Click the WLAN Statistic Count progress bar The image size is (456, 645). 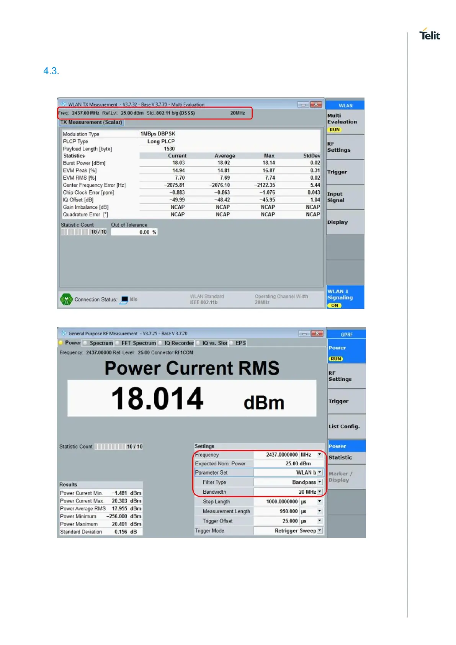tap(84, 232)
